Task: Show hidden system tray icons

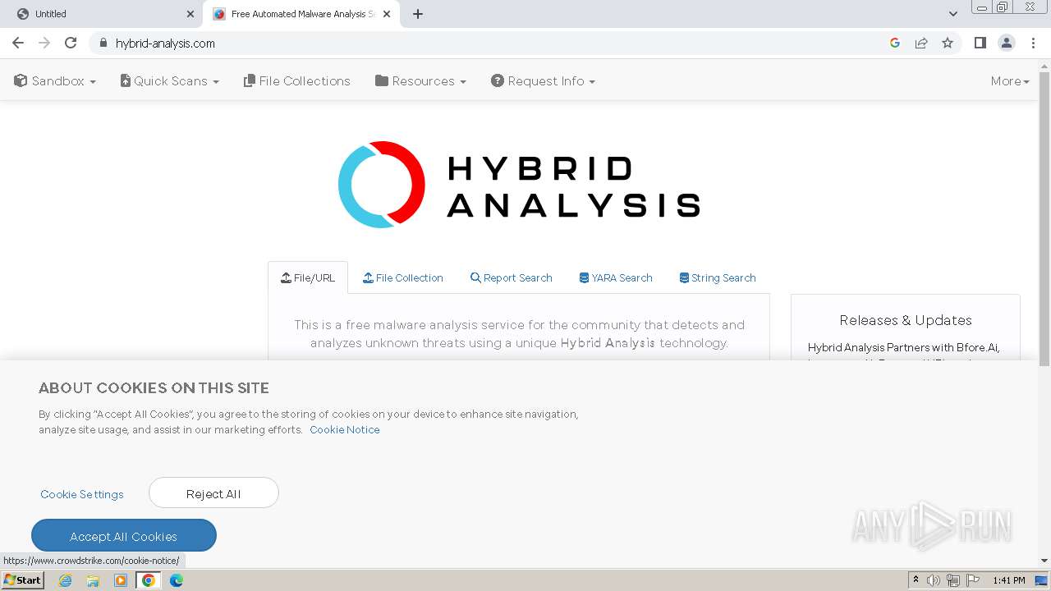Action: [916, 580]
